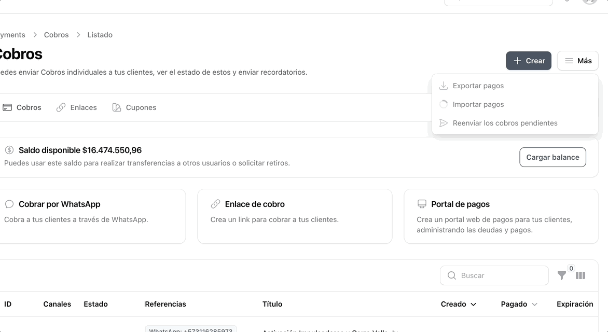Click the card icon on the Cobros tab
Screen dimensions: 608x332
tap(7, 107)
